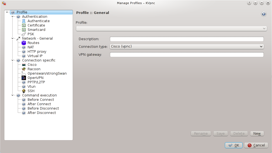272x153 pixels.
Task: Click the Before Connect gear icon
Action: [x=24, y=100]
